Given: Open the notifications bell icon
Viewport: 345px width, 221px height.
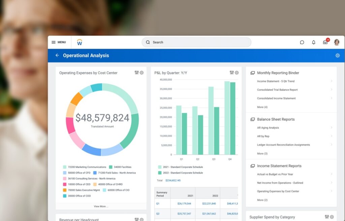Looking at the screenshot, I should pos(314,42).
